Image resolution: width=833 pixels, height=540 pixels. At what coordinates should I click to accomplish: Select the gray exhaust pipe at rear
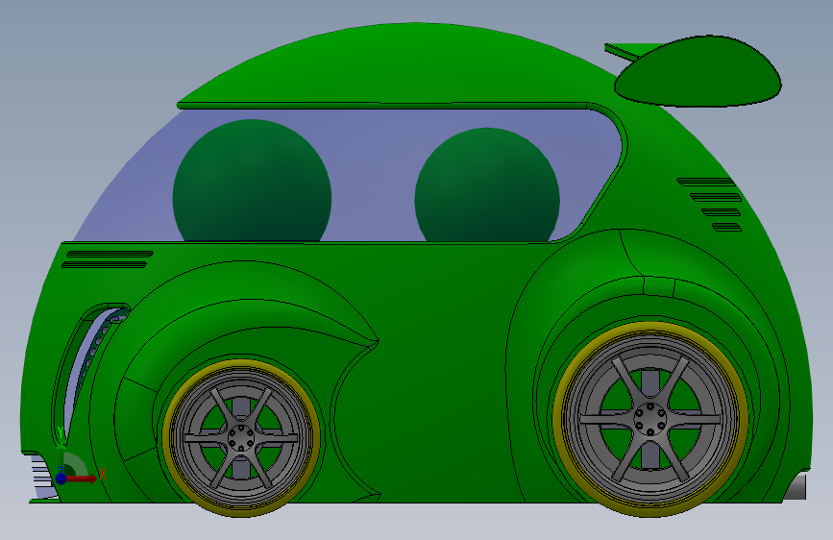click(796, 487)
